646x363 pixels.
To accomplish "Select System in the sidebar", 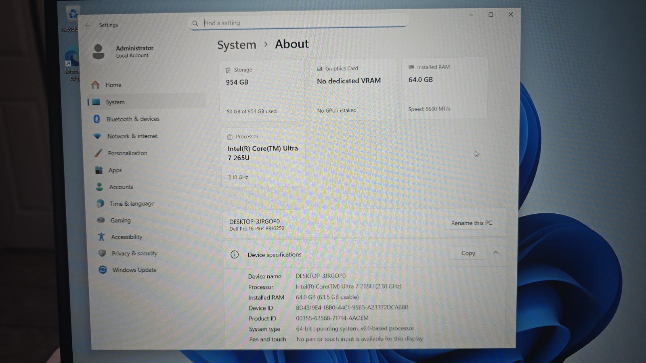I will [146, 102].
